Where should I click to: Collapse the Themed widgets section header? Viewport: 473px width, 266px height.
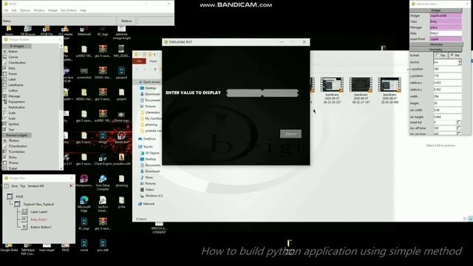point(17,135)
